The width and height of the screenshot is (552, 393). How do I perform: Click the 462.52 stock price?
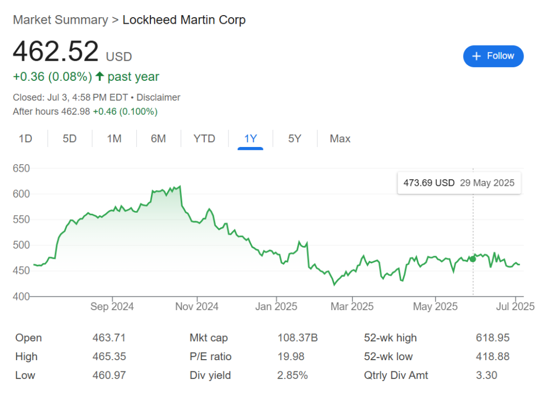point(56,51)
